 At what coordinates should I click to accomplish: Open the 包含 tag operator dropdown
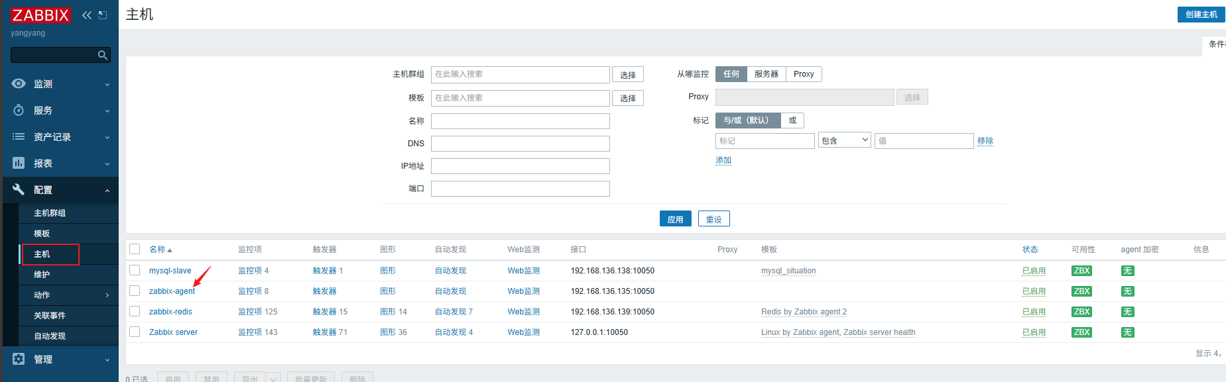point(845,140)
